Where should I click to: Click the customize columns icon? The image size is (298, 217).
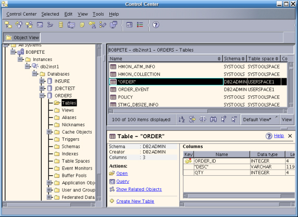(203, 119)
